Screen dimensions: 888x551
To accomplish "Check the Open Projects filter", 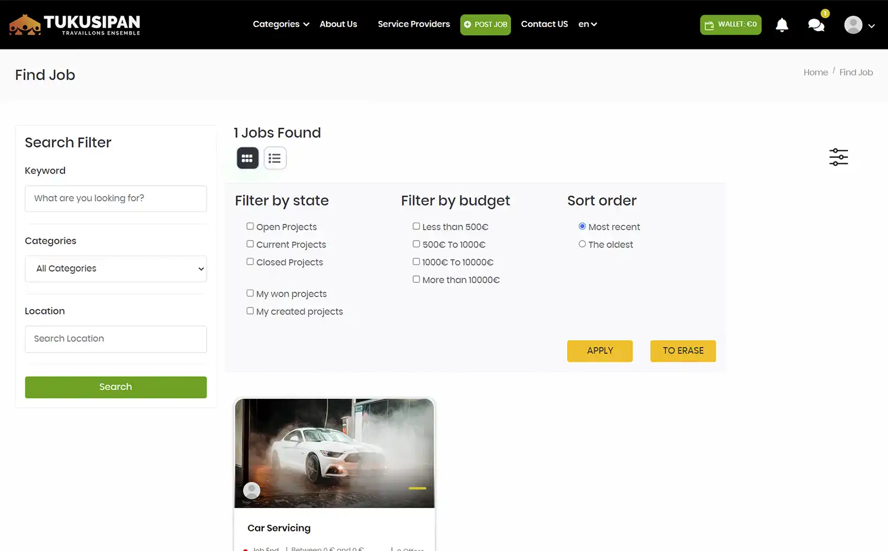I will (x=250, y=226).
